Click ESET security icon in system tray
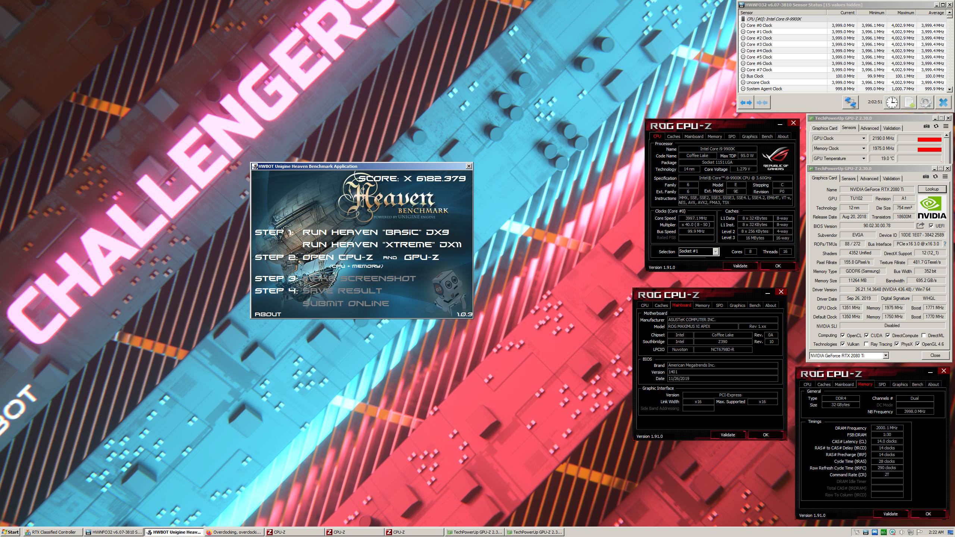 [x=892, y=532]
